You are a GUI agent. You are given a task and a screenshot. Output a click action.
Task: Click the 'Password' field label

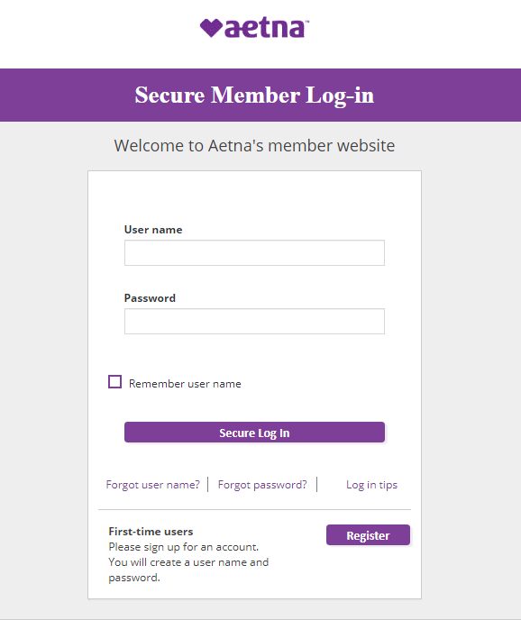[x=150, y=298]
